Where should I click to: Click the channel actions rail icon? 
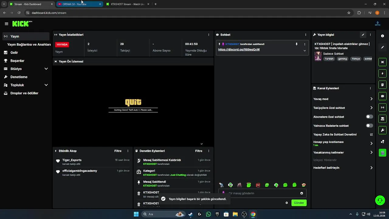pos(383,119)
